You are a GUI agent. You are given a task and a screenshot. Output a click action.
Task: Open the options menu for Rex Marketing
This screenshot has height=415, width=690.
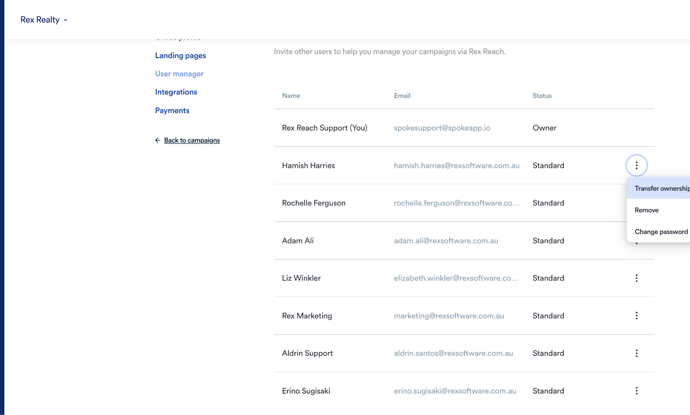[x=637, y=316]
